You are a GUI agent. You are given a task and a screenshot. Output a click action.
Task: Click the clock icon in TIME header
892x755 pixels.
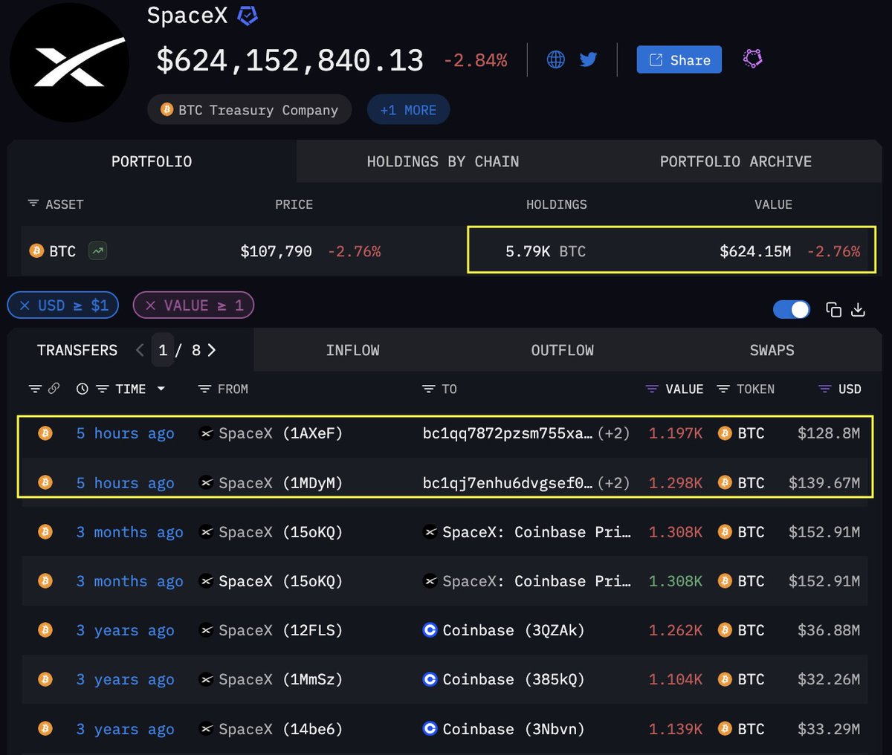(83, 389)
